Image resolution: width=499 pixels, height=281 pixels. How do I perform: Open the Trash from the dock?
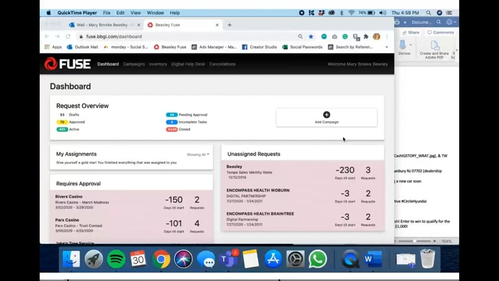tap(428, 259)
